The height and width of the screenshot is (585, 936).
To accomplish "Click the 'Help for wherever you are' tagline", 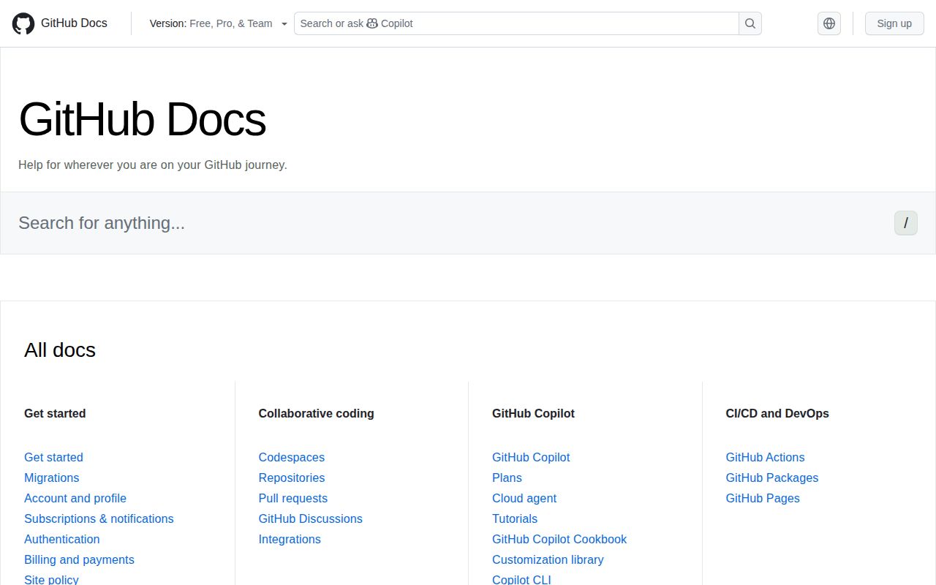I will tap(153, 165).
